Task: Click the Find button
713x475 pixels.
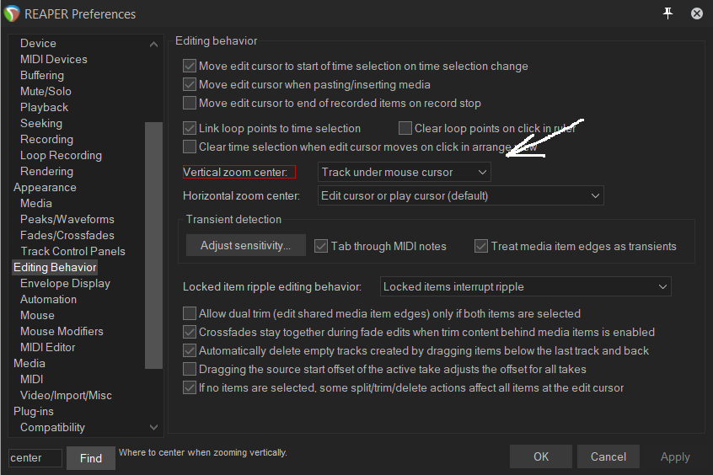Action: tap(91, 458)
